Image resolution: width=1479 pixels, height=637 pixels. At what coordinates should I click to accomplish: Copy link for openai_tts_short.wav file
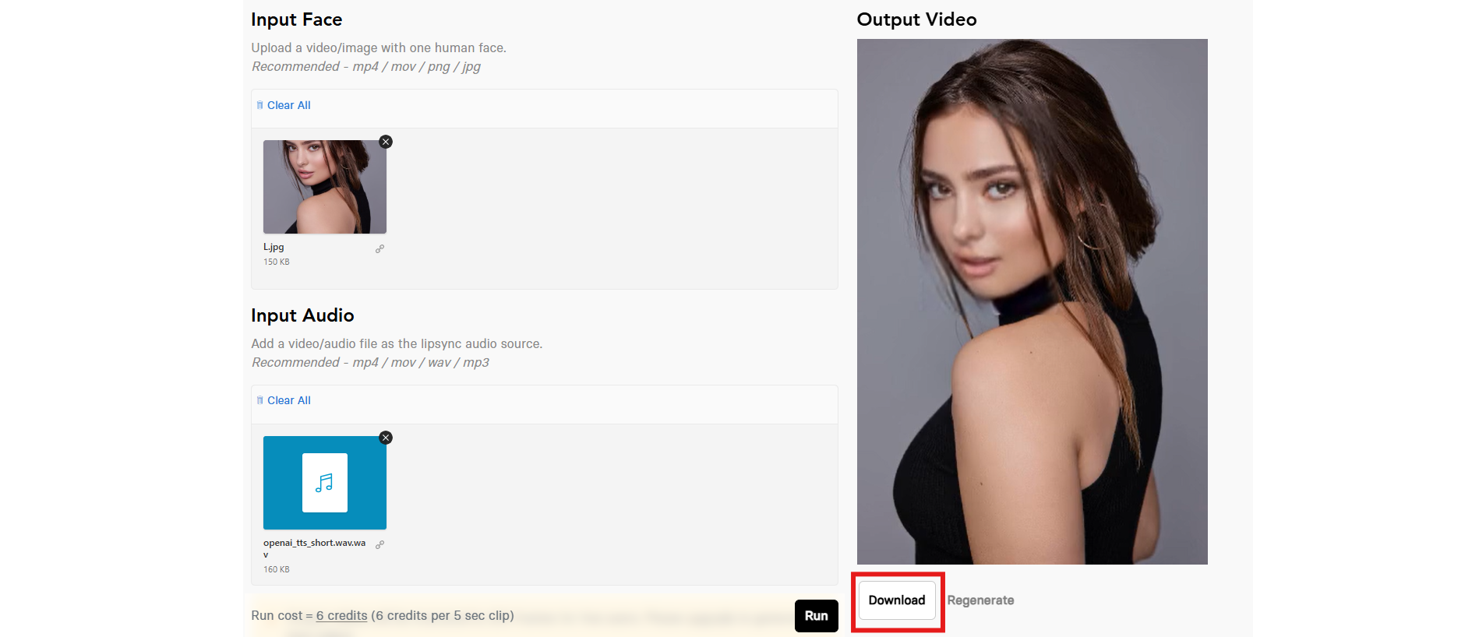(379, 544)
